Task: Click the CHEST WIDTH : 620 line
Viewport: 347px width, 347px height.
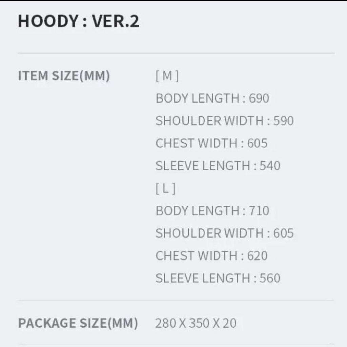Action: click(211, 256)
